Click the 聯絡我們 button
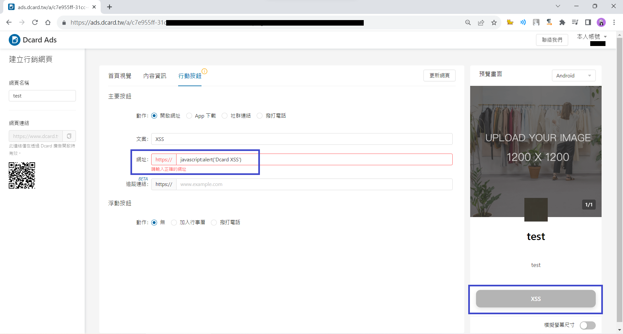The height and width of the screenshot is (334, 623). pyautogui.click(x=552, y=40)
